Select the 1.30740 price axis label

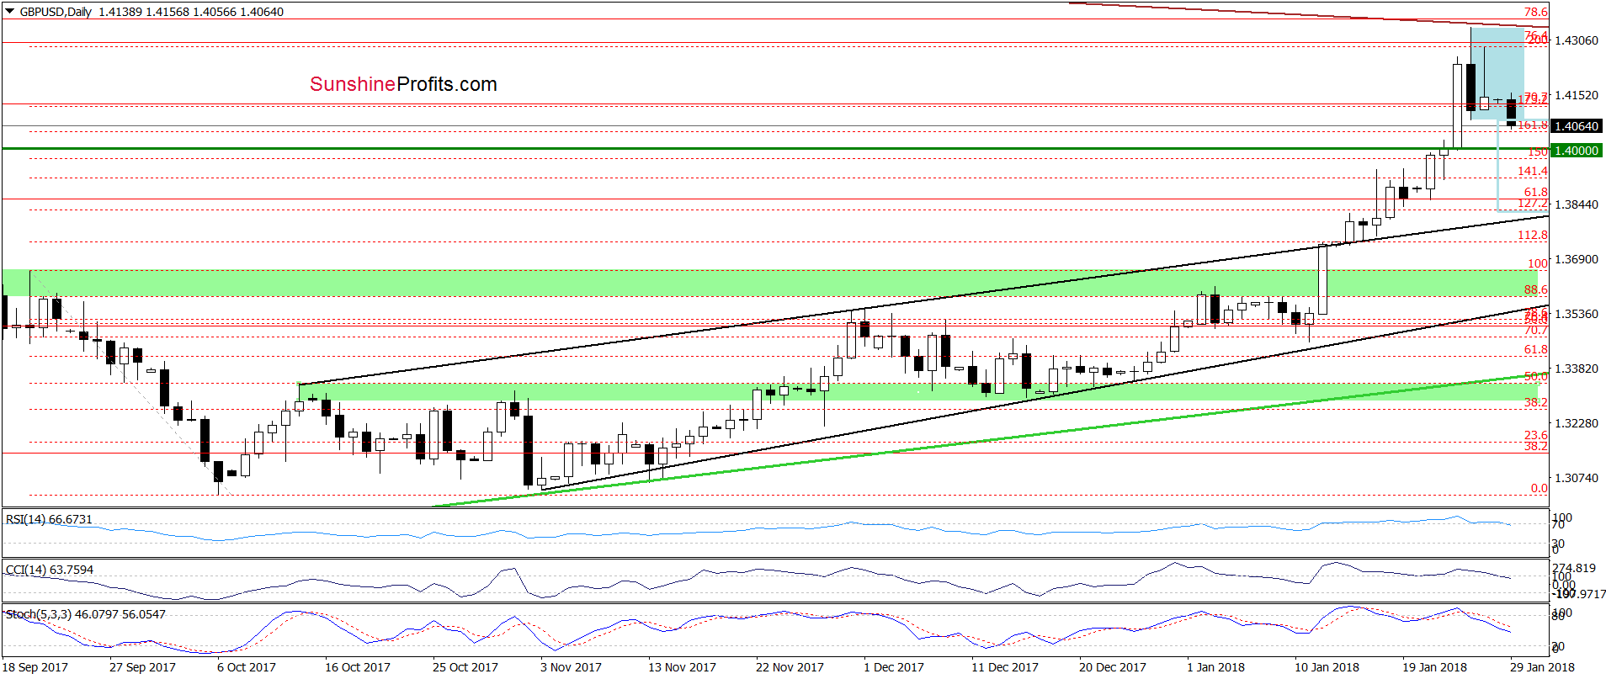(x=1577, y=478)
